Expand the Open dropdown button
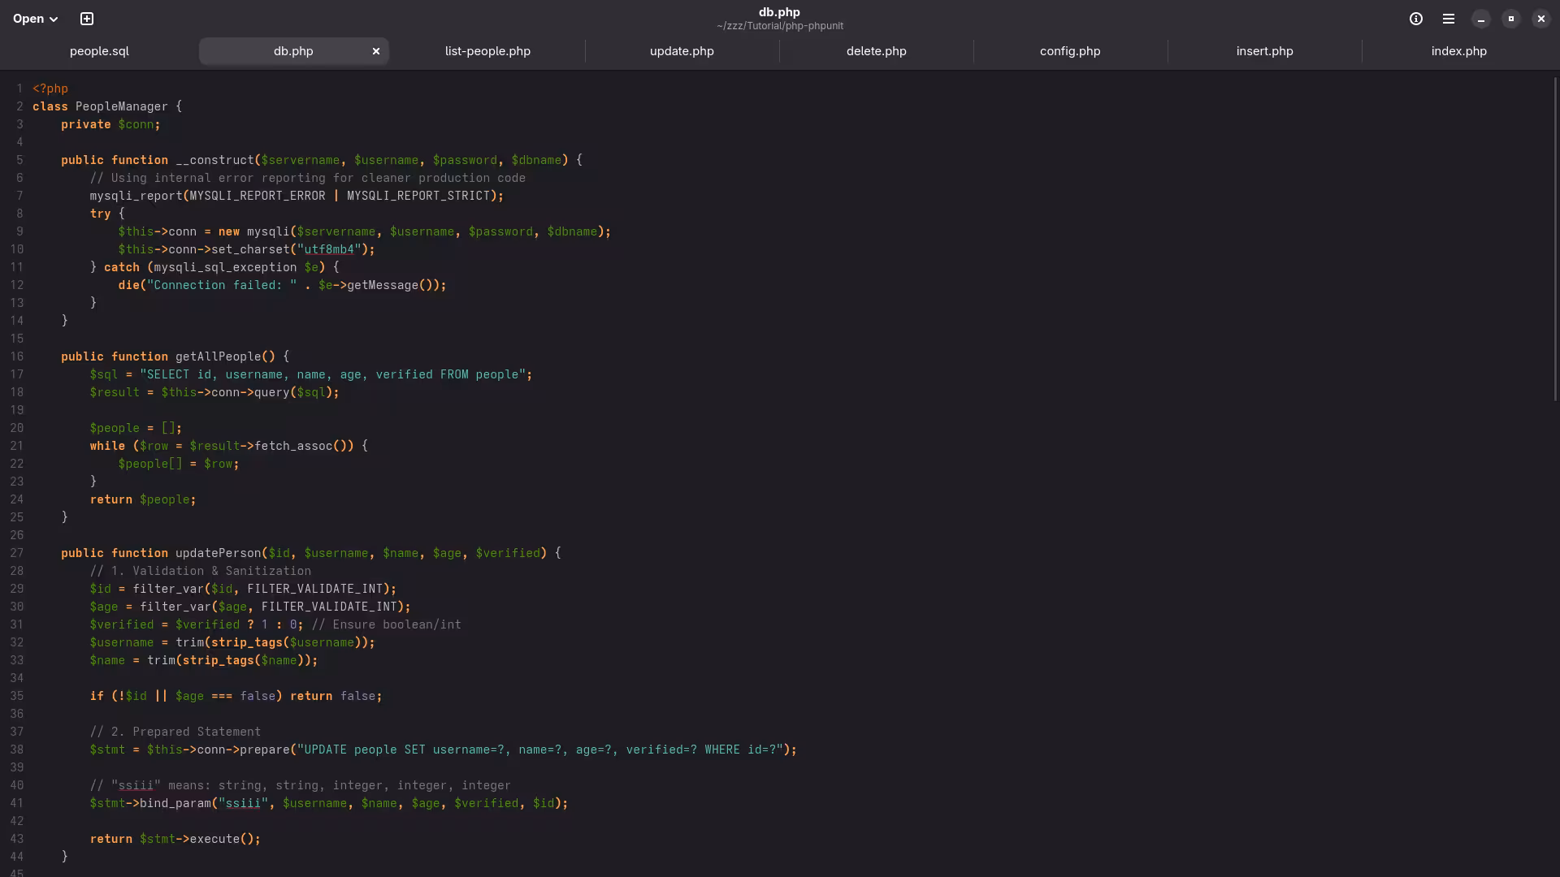This screenshot has width=1560, height=877. click(36, 19)
